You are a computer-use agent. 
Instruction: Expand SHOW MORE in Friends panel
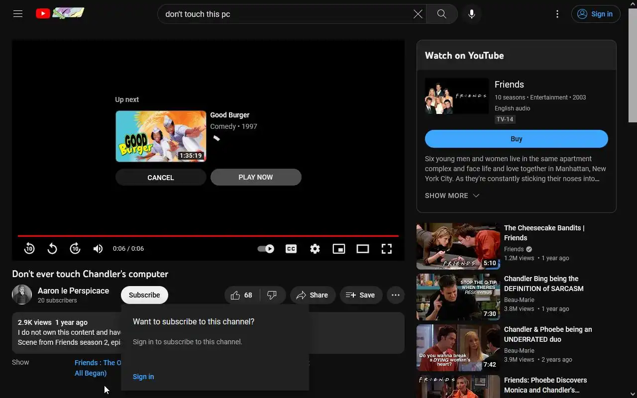[x=452, y=196]
